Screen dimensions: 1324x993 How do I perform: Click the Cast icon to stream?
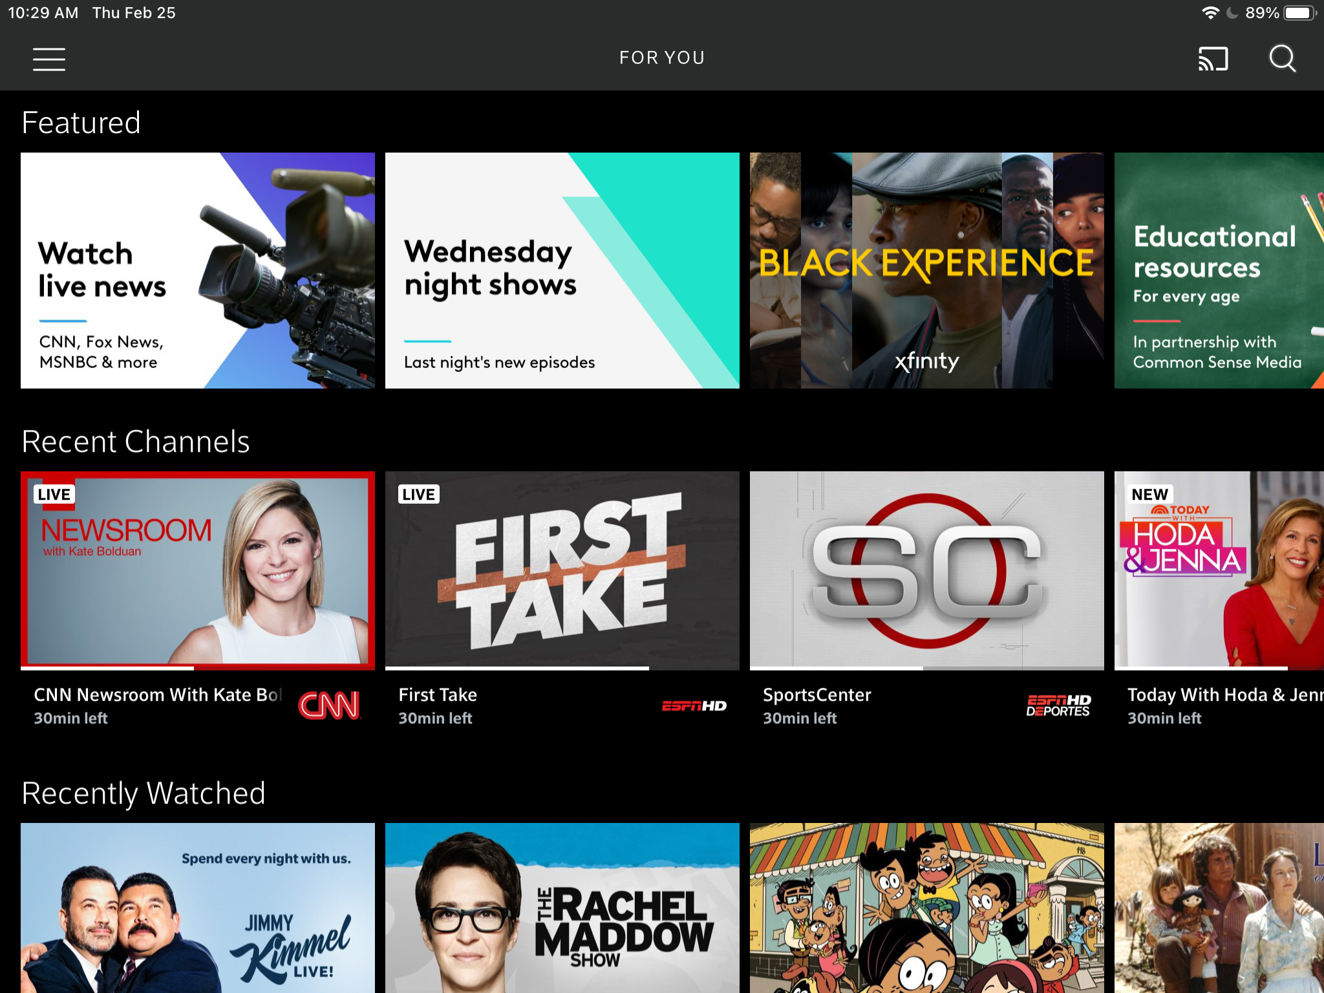click(1212, 58)
